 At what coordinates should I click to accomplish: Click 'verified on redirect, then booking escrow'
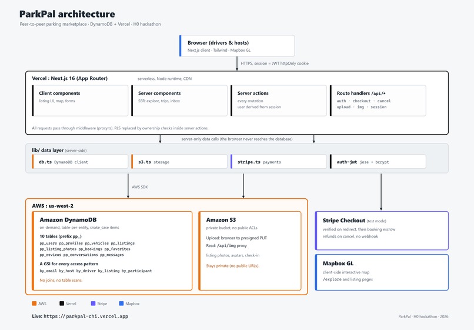click(x=359, y=229)
